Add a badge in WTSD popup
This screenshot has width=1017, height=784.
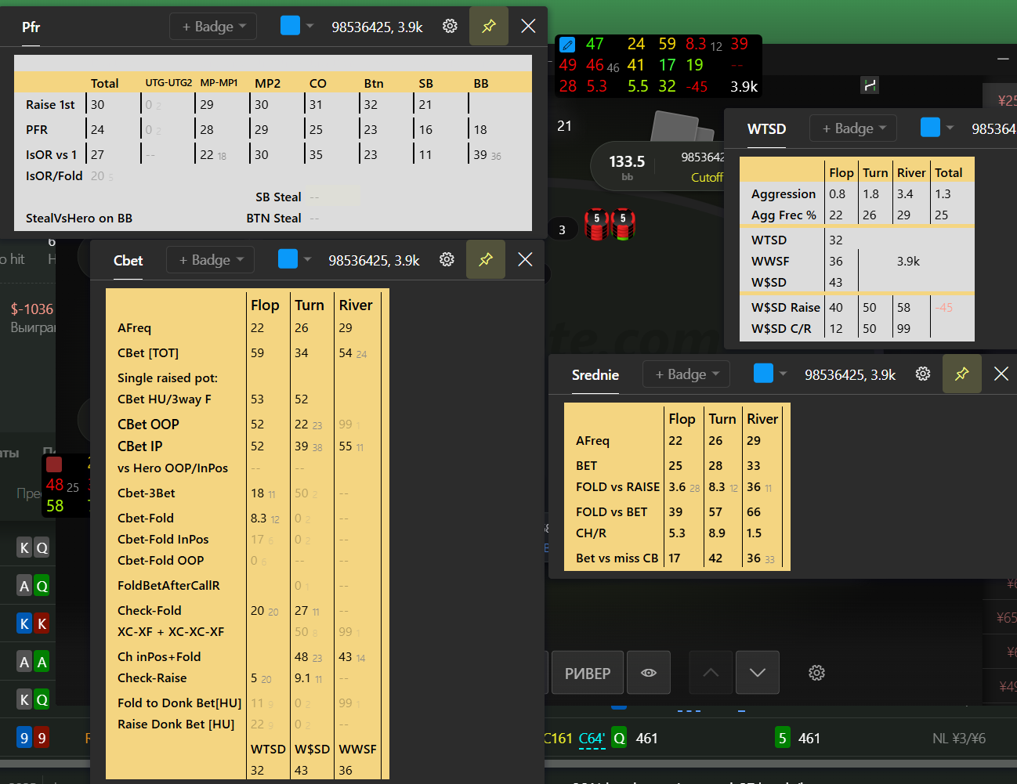pyautogui.click(x=853, y=128)
